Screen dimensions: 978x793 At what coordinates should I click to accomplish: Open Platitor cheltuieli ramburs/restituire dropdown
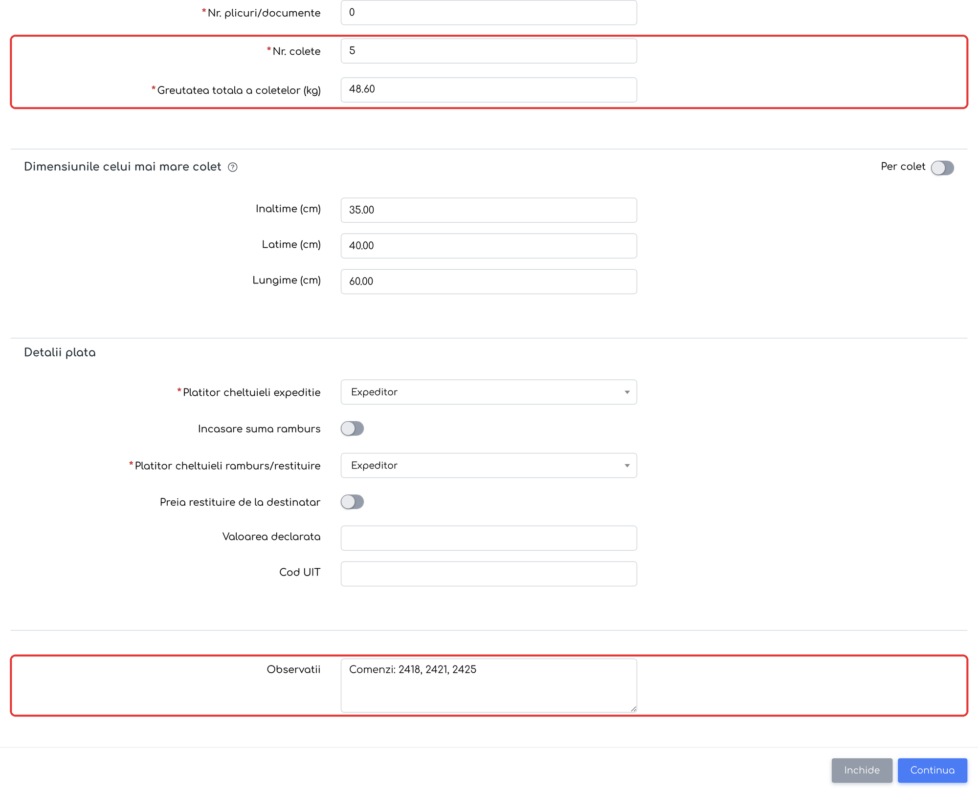pos(489,465)
